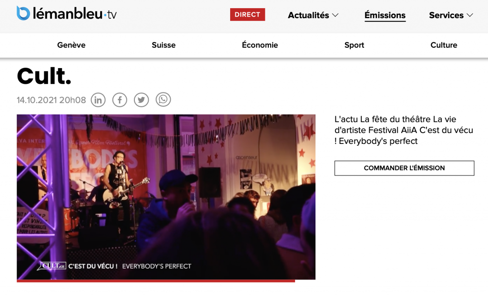Click the chevron next to Actualités

(x=335, y=15)
